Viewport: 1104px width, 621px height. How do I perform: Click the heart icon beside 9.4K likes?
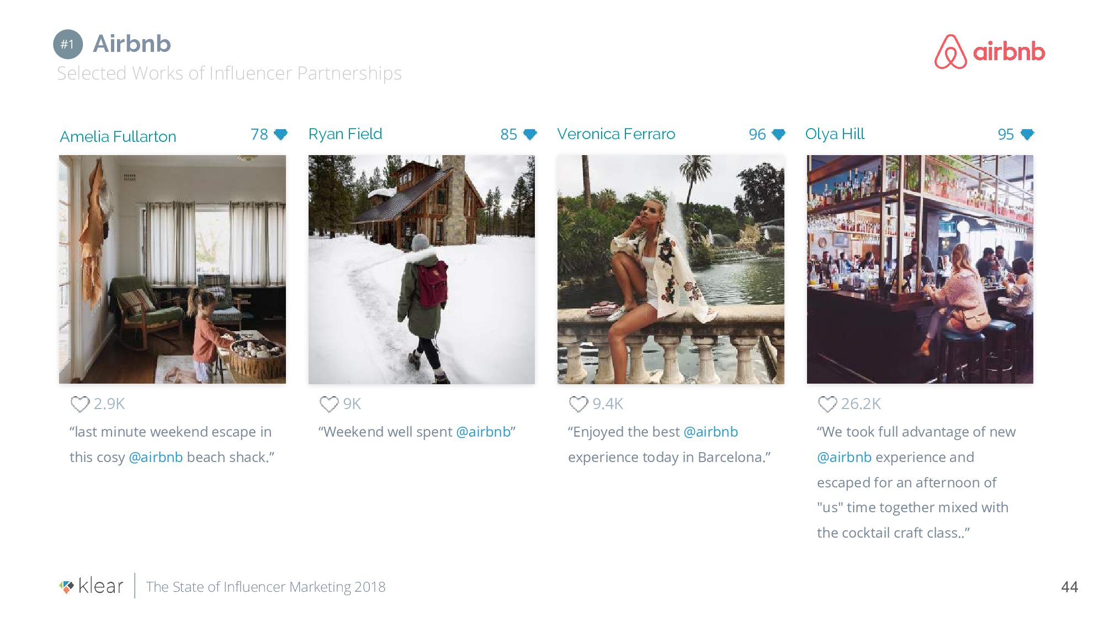[578, 404]
